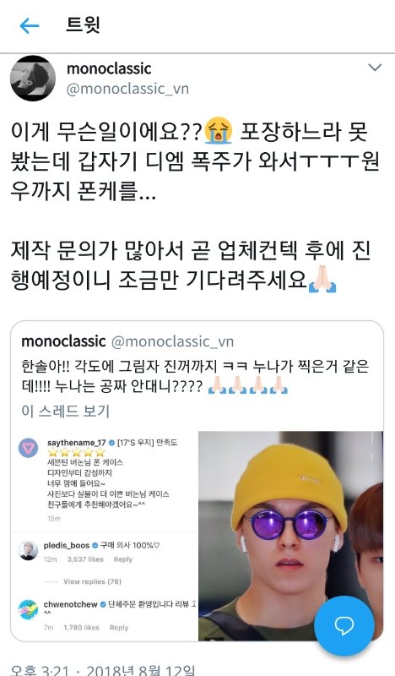Open pledis_boos commenter avatar

coord(29,551)
